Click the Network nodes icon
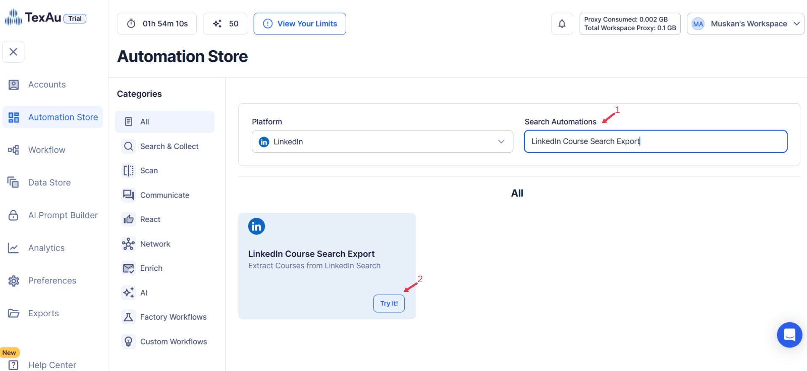The height and width of the screenshot is (371, 807). [128, 244]
